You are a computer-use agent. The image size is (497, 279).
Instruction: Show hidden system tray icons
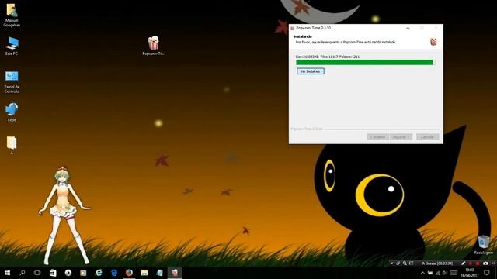pyautogui.click(x=422, y=273)
